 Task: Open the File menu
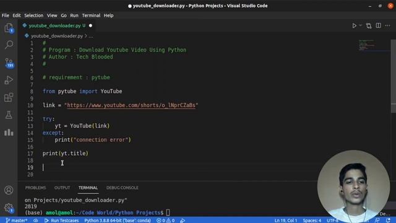(6, 15)
